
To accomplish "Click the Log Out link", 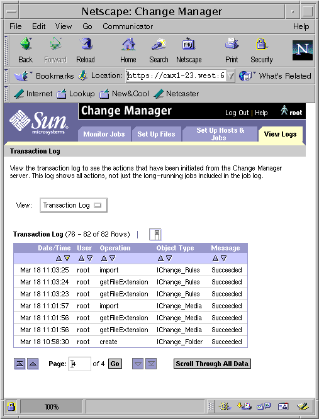I will [237, 113].
